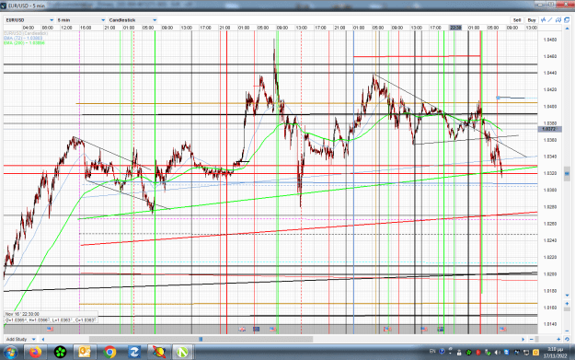The image size is (575, 360).
Task: Open Google Chrome from the taskbar
Action: tap(109, 353)
